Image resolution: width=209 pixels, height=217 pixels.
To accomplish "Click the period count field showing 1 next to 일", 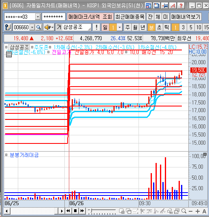I will point(113,27).
